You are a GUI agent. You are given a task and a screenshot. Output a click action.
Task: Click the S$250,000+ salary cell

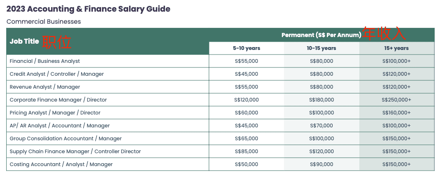pyautogui.click(x=396, y=100)
